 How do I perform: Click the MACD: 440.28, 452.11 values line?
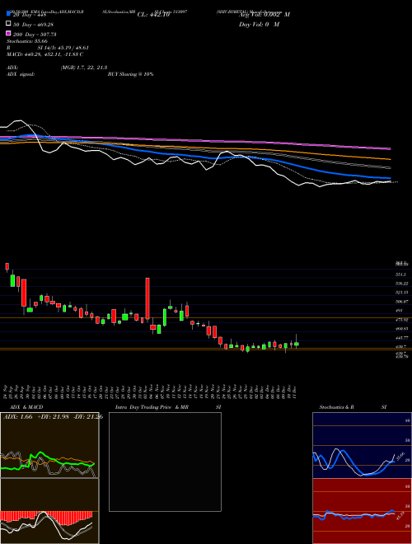[x=44, y=54]
